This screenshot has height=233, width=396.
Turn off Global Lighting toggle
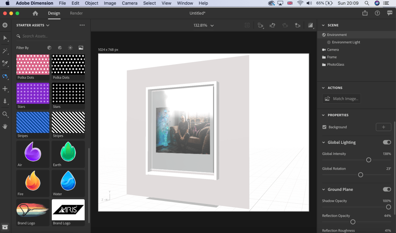(x=387, y=142)
